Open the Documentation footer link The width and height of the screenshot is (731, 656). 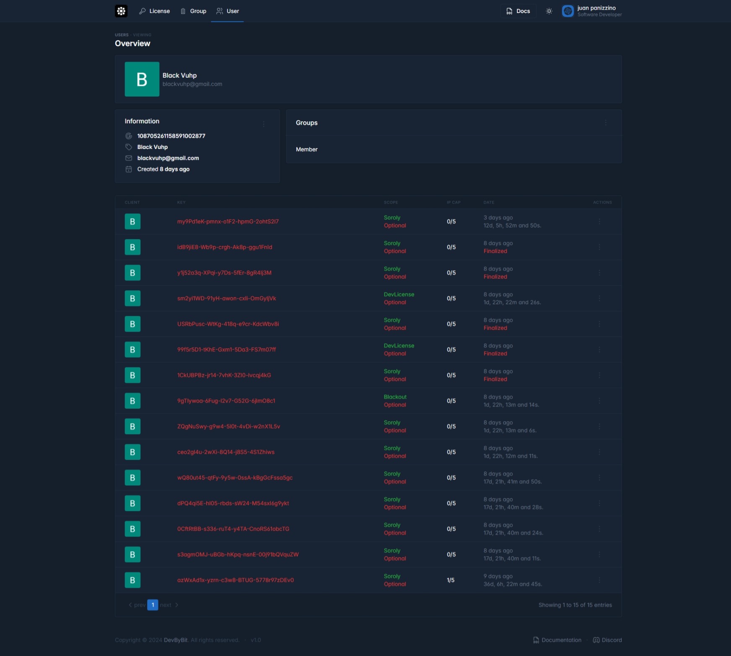[x=557, y=640]
